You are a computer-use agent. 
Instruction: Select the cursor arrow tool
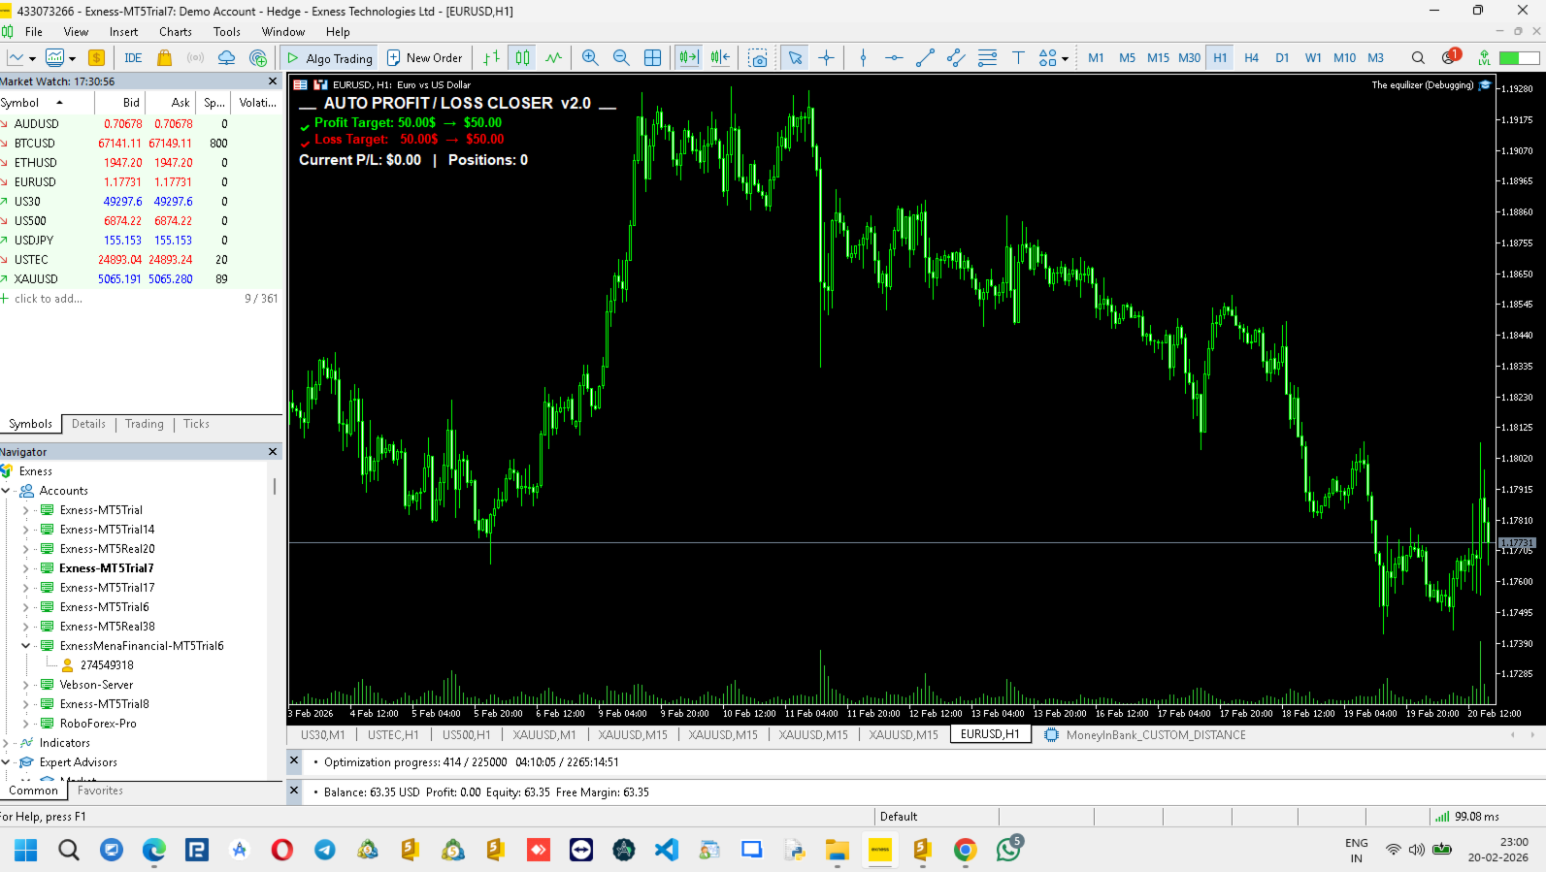[x=795, y=58]
